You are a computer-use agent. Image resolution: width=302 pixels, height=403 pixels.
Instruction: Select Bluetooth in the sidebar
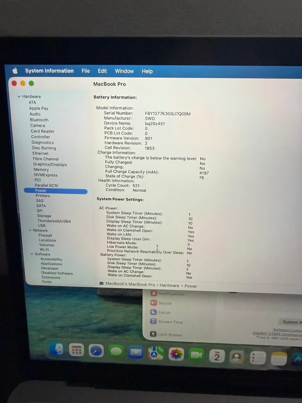point(39,120)
